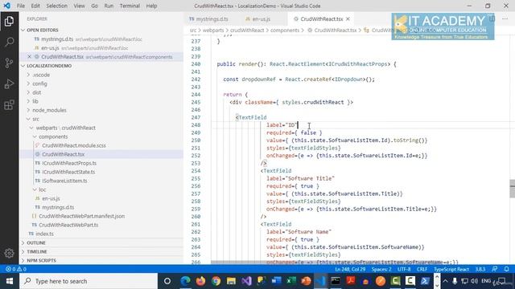This screenshot has height=289, width=515.
Task: Open the Explorer view in activity bar
Action: (x=9, y=22)
